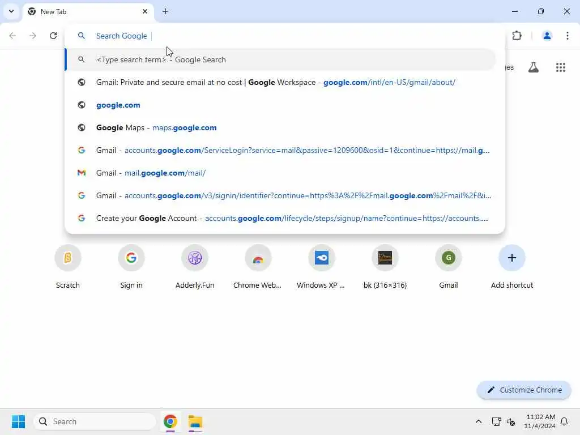580x435 pixels.
Task: Open the profile avatar icon
Action: [x=547, y=36]
